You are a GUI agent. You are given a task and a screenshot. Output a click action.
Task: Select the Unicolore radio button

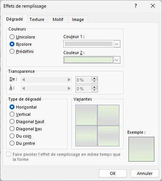click(12, 37)
